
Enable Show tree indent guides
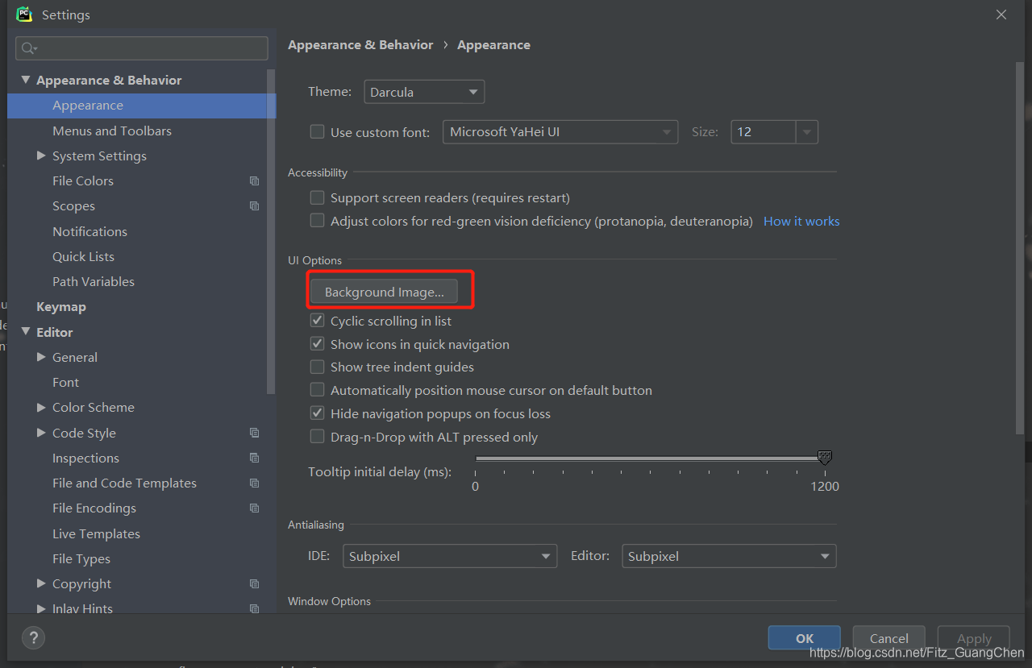pyautogui.click(x=318, y=367)
